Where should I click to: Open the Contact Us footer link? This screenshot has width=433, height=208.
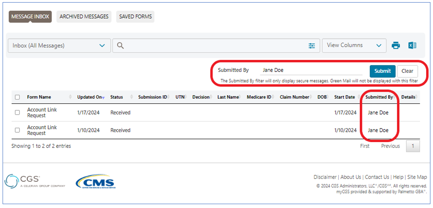click(377, 177)
